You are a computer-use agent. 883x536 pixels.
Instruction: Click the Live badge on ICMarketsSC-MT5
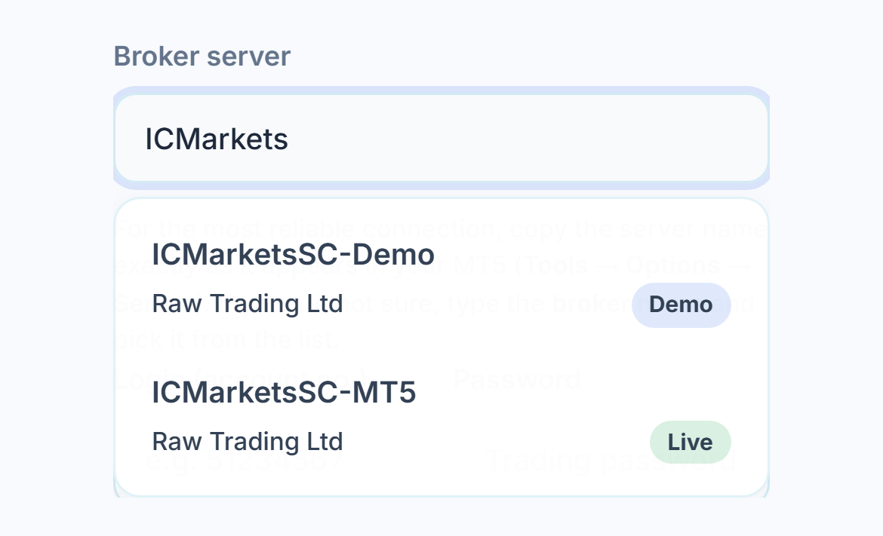pyautogui.click(x=691, y=442)
